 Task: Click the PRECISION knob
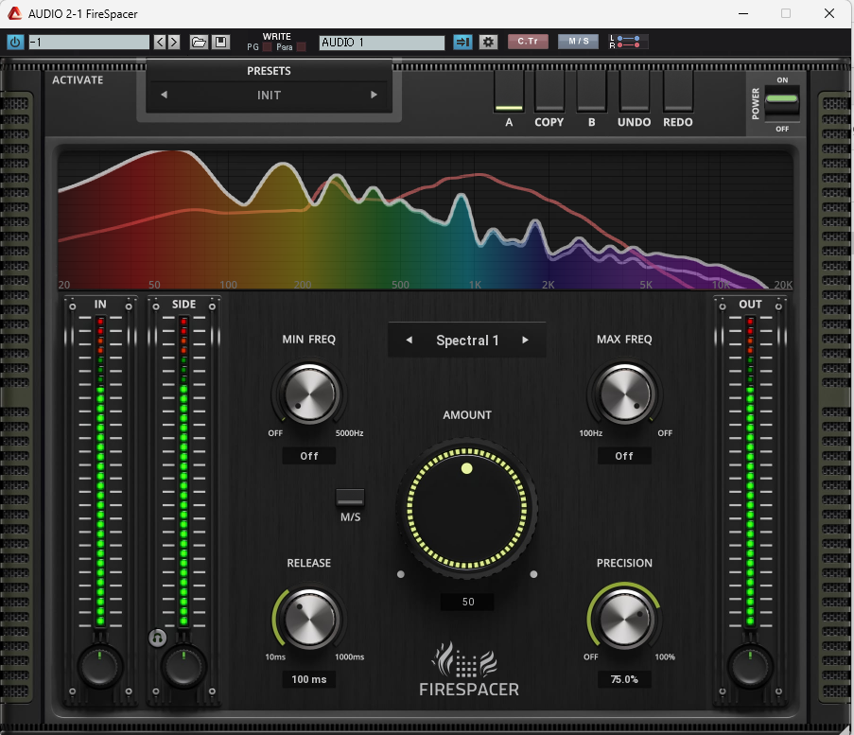click(x=625, y=618)
